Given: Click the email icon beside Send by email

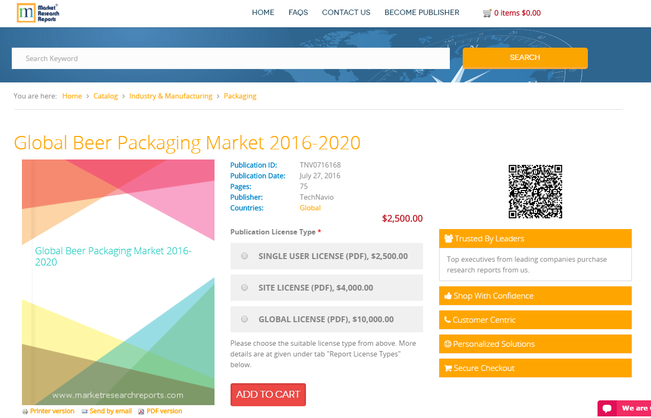Looking at the screenshot, I should (84, 411).
